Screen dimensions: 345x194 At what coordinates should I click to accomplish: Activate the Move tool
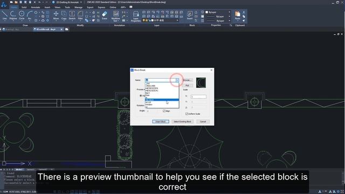[x=56, y=16]
